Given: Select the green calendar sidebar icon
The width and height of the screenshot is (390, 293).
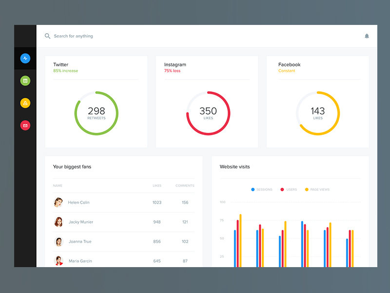Looking at the screenshot, I should coord(25,81).
